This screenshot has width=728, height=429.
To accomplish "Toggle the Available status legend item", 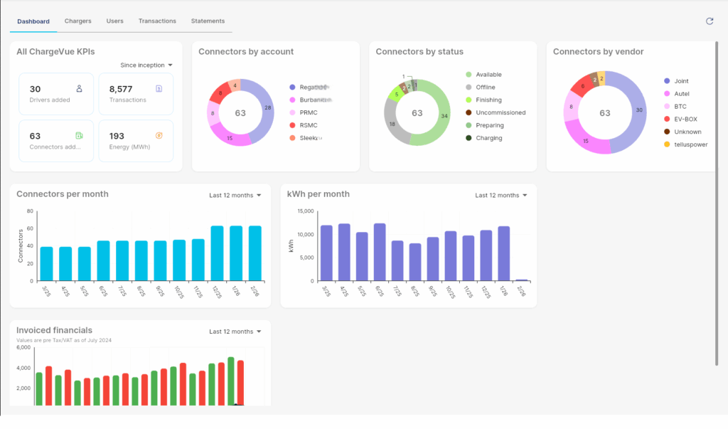I will point(488,75).
